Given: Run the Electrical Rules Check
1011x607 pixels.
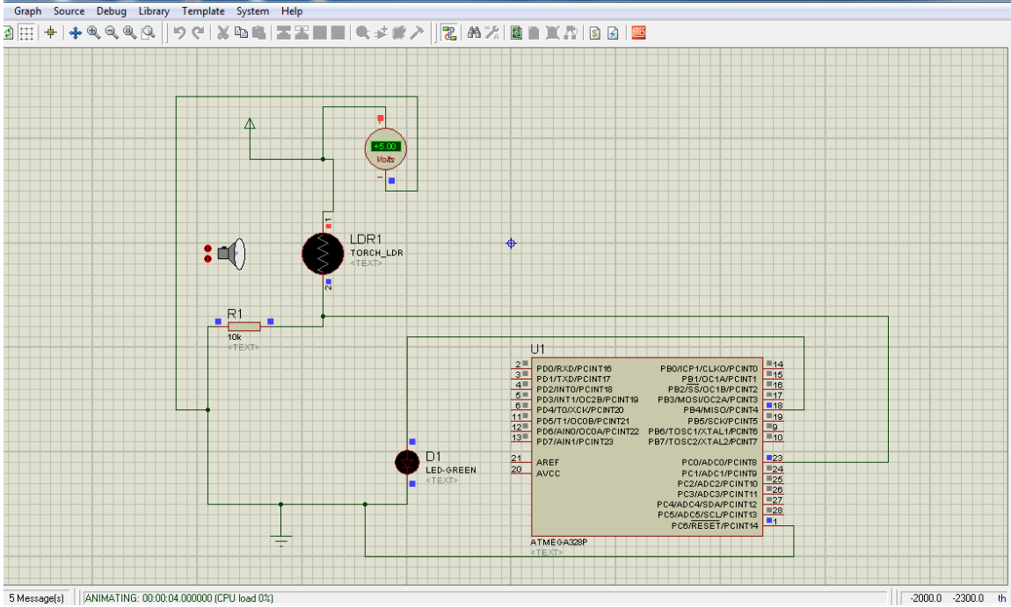Looking at the screenshot, I should click(x=614, y=33).
